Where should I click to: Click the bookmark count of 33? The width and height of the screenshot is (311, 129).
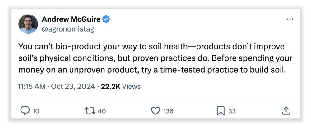click(232, 111)
